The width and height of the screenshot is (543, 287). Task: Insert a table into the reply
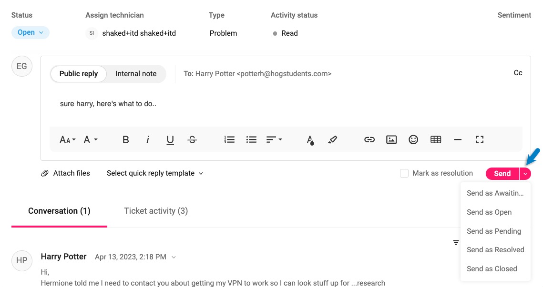[x=436, y=140]
